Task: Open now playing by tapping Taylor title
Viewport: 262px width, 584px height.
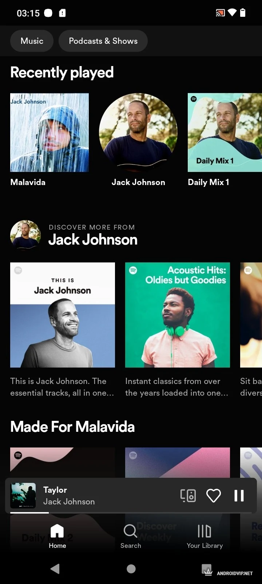Action: pyautogui.click(x=55, y=490)
